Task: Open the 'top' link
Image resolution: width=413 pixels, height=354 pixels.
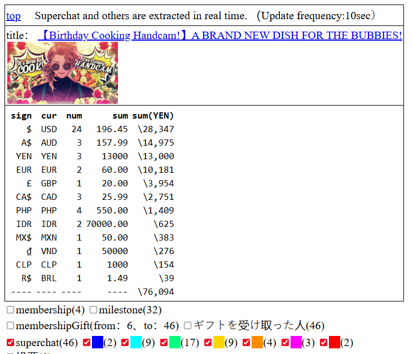Action: [14, 16]
